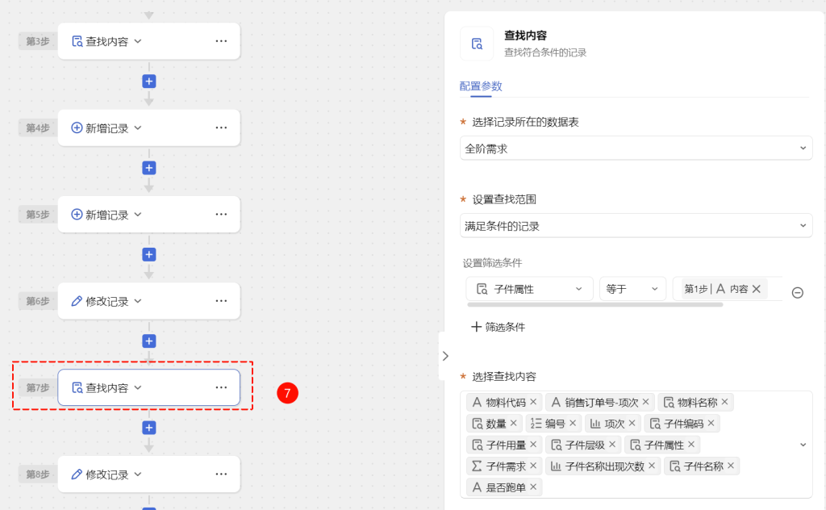This screenshot has width=826, height=510.
Task: Remove the 子件层级 tag
Action: click(612, 445)
